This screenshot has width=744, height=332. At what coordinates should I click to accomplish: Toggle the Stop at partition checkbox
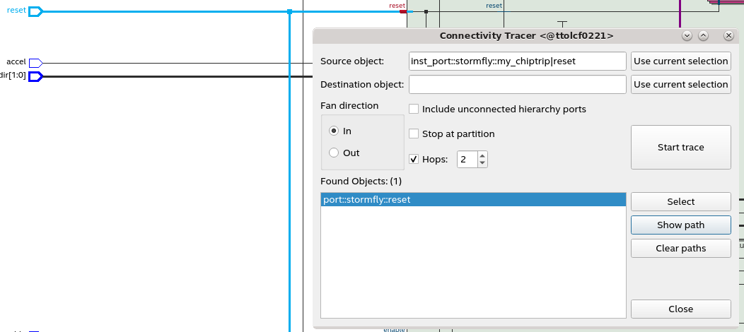point(414,134)
